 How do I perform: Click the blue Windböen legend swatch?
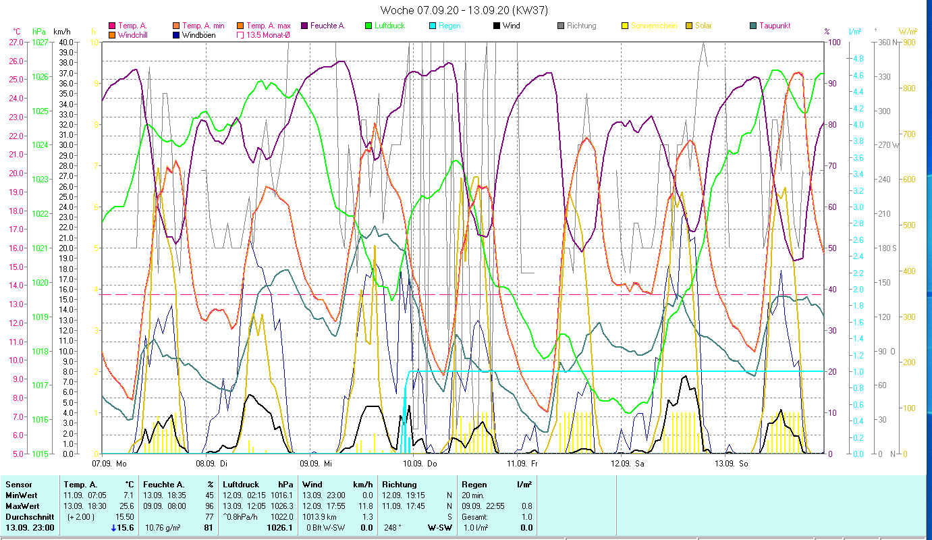[177, 34]
